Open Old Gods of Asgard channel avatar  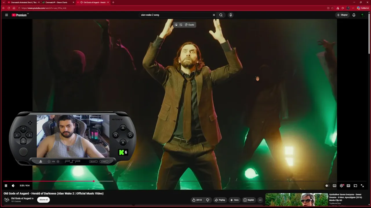click(6, 200)
